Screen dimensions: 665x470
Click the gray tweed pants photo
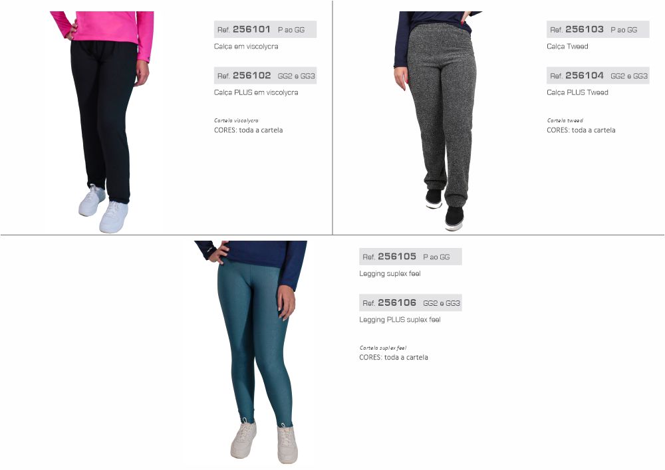437,121
